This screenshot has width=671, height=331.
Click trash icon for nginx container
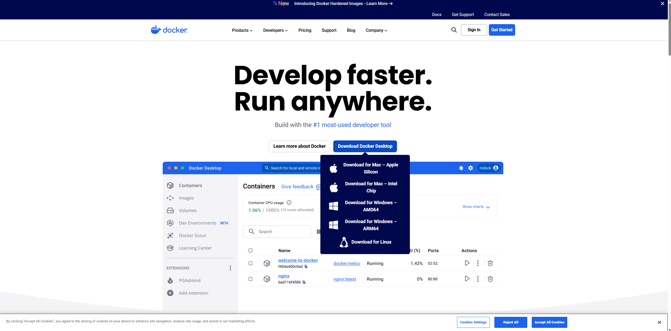click(490, 279)
